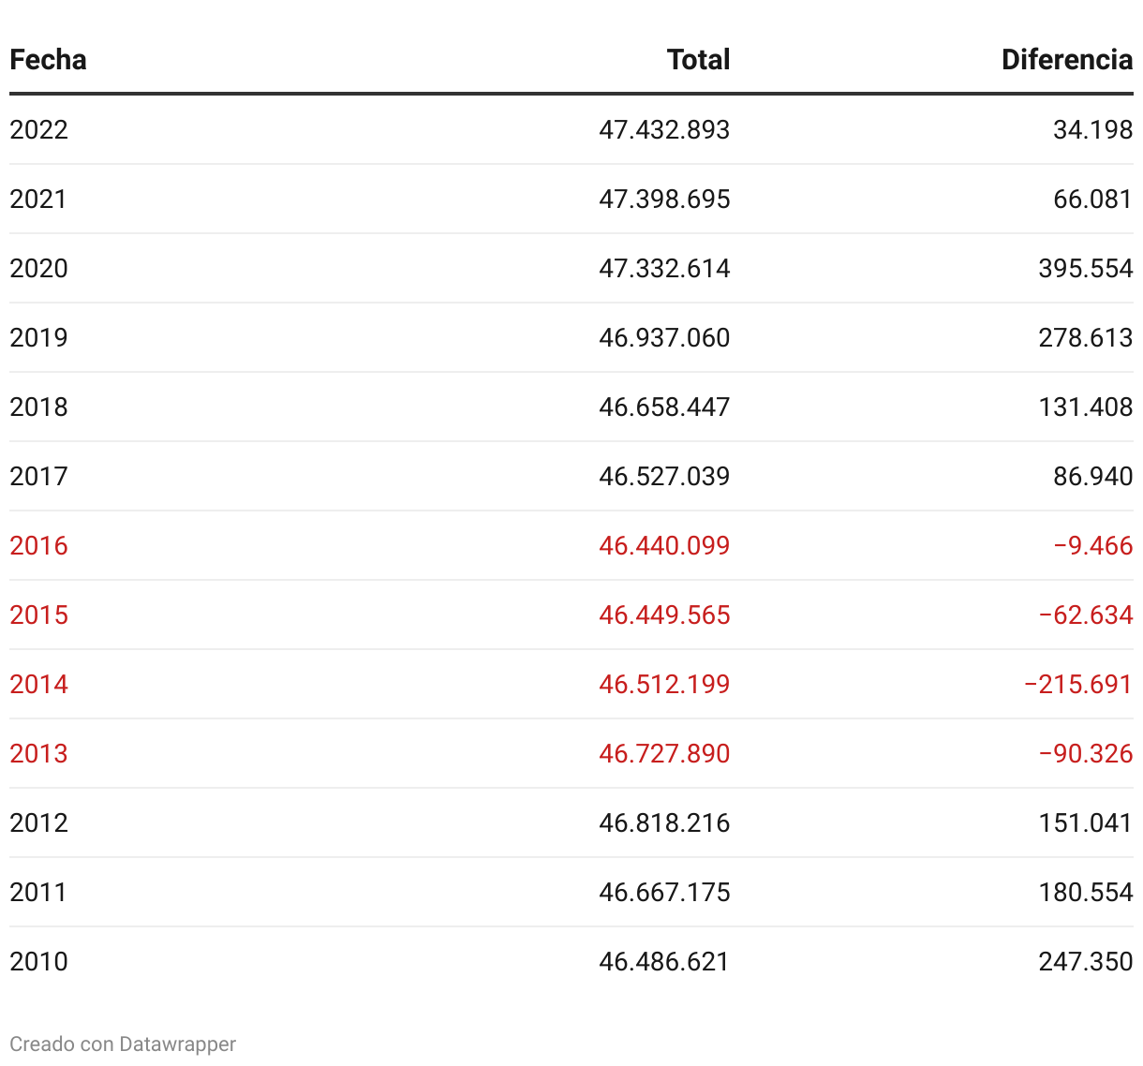
Task: Select the 2012 year cell
Action: pos(38,822)
